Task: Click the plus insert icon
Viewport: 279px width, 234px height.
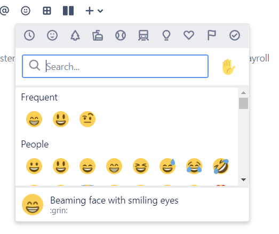Action: pyautogui.click(x=90, y=11)
